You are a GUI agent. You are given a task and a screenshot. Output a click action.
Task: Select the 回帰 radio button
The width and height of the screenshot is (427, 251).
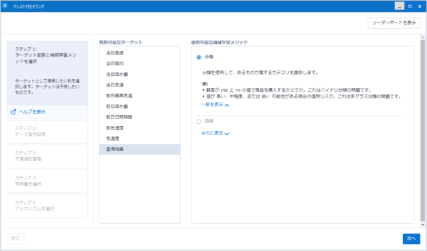point(199,121)
